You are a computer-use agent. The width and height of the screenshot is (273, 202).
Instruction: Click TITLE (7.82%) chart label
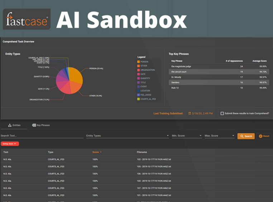click(x=43, y=67)
